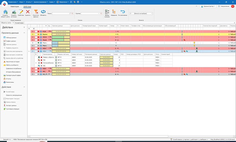The image size is (236, 142).
Task: Tick the checkbox in the ПБПОУ row
Action: pyautogui.click(x=36, y=37)
